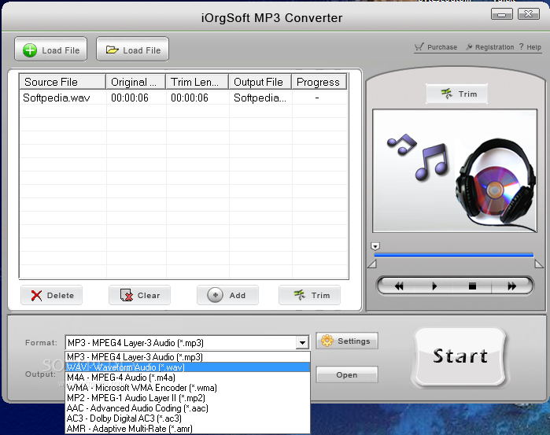Open the Purchase link
The width and height of the screenshot is (550, 435).
[x=436, y=47]
